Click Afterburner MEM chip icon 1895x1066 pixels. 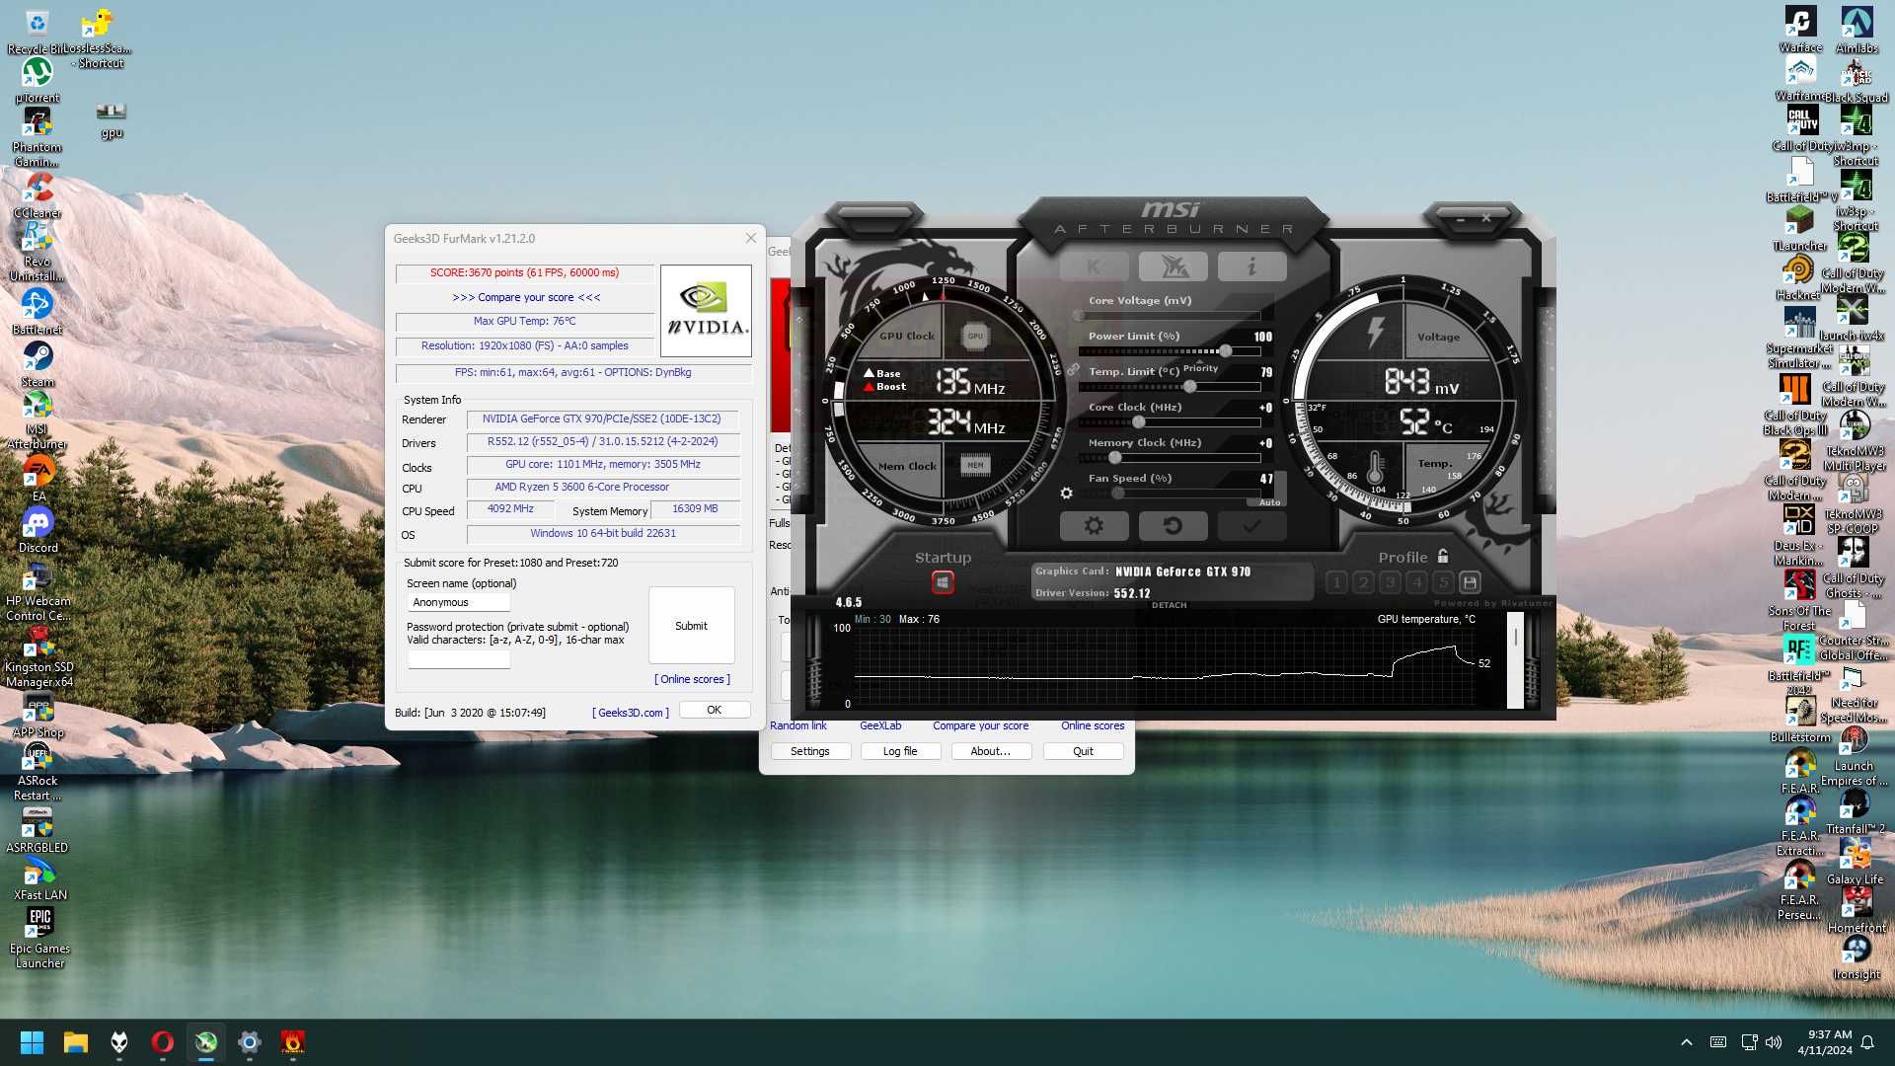coord(975,465)
